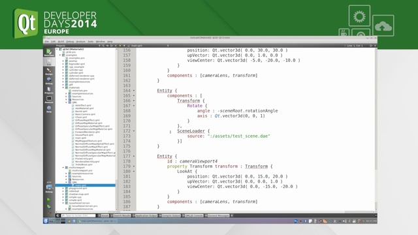Expand the playground-qml project node
The height and width of the screenshot is (235, 418).
(x=63, y=189)
